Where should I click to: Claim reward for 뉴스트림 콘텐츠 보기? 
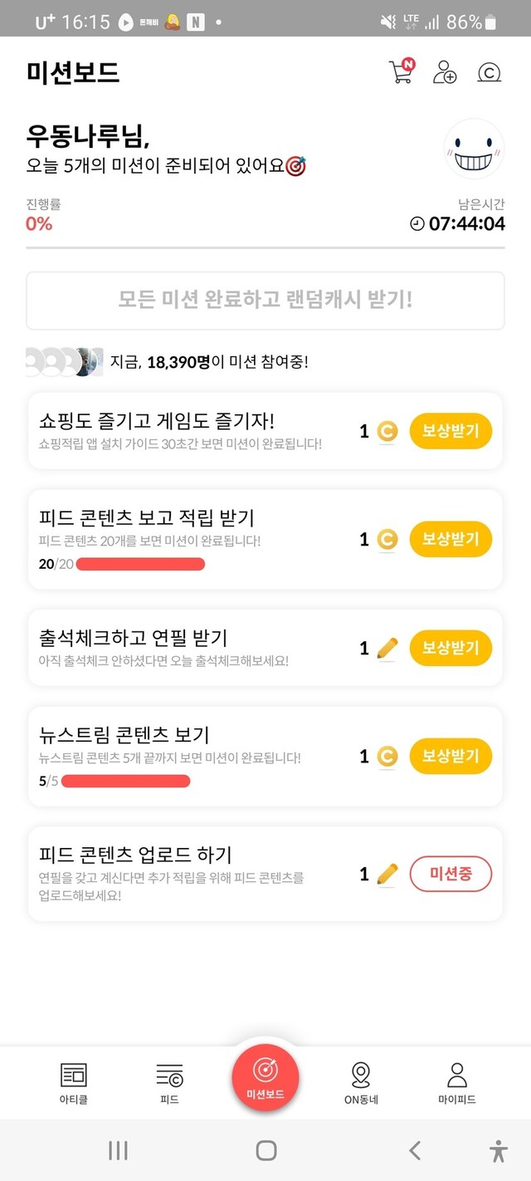pyautogui.click(x=451, y=756)
